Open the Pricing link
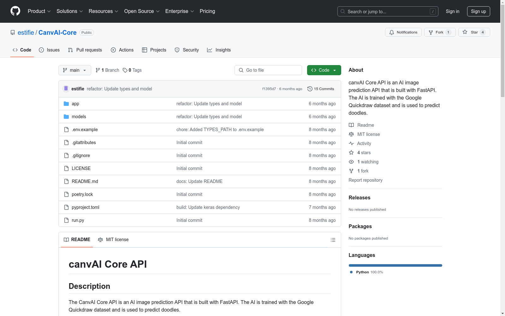The height and width of the screenshot is (316, 505). pos(207,11)
